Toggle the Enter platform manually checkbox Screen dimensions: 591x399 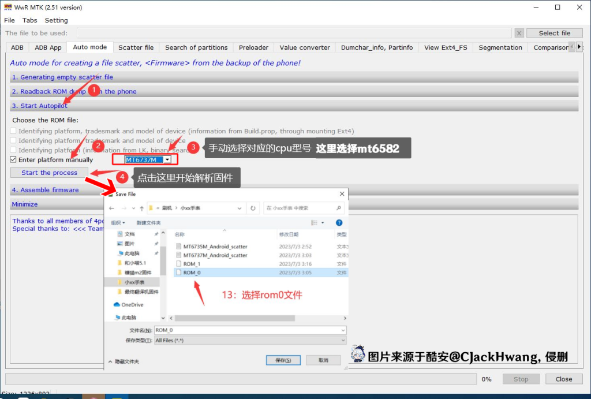pos(14,159)
